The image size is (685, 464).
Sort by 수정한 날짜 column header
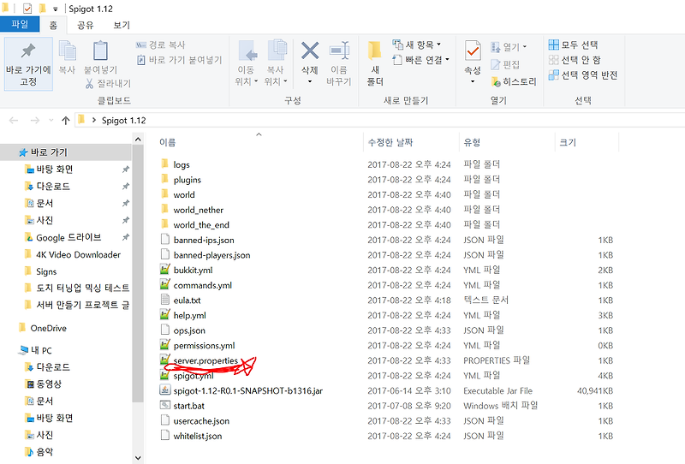coord(390,142)
